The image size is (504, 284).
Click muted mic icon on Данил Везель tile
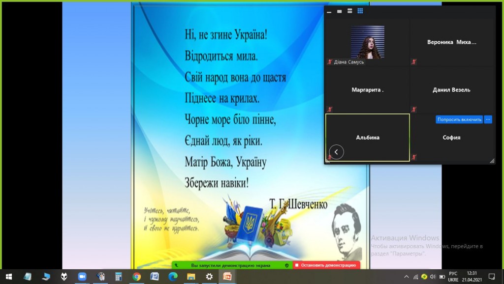tap(414, 109)
